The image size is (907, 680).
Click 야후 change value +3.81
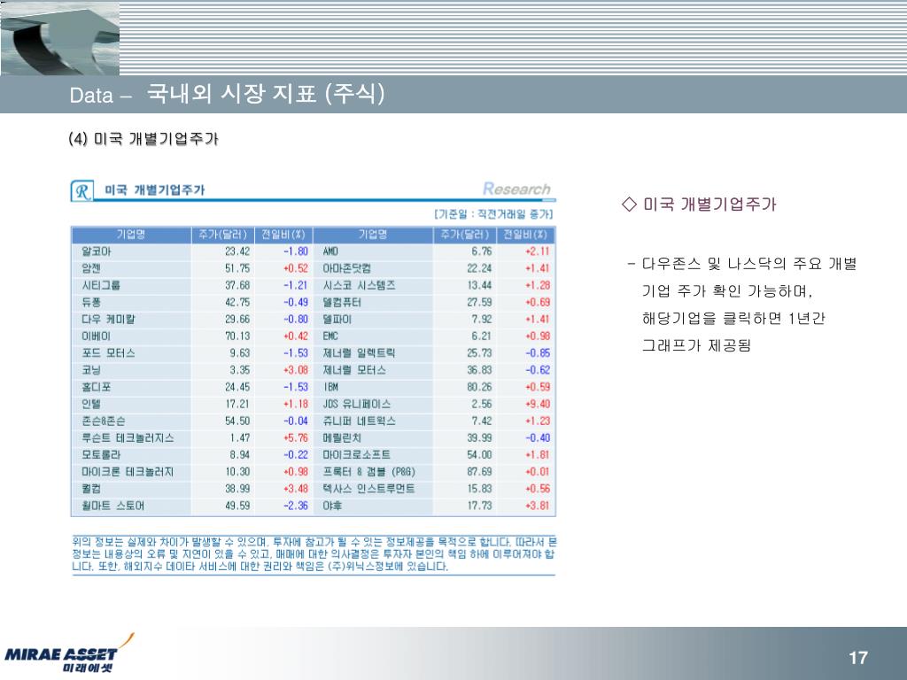538,506
